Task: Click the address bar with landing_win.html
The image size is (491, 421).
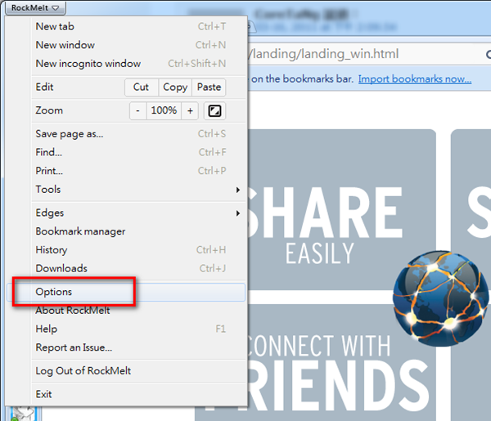Action: pyautogui.click(x=370, y=54)
